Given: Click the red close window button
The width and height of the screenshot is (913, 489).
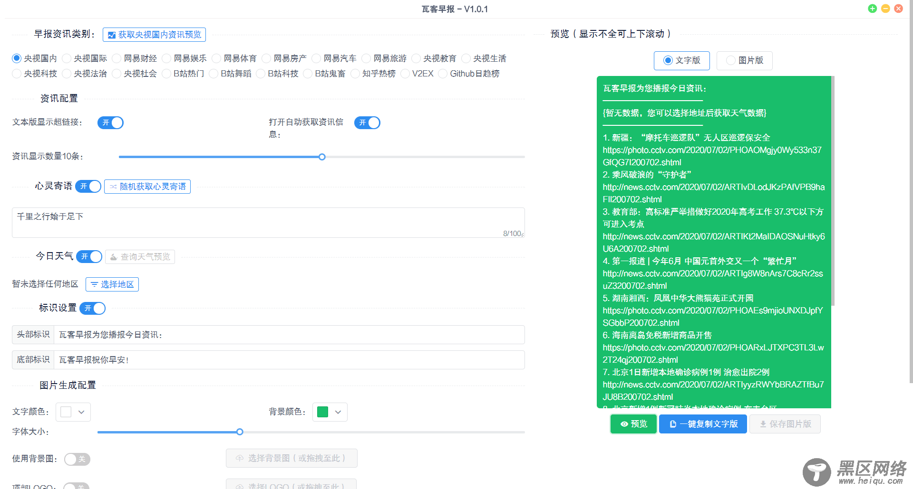Looking at the screenshot, I should tap(898, 9).
